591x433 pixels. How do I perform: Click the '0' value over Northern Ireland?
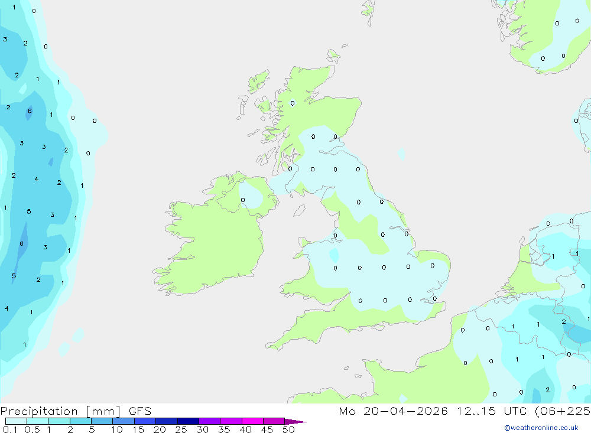coord(243,200)
